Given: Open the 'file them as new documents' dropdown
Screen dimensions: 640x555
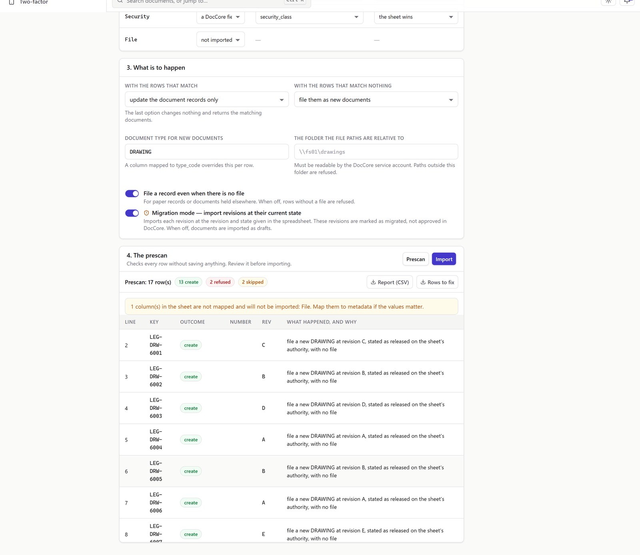Looking at the screenshot, I should pyautogui.click(x=376, y=100).
